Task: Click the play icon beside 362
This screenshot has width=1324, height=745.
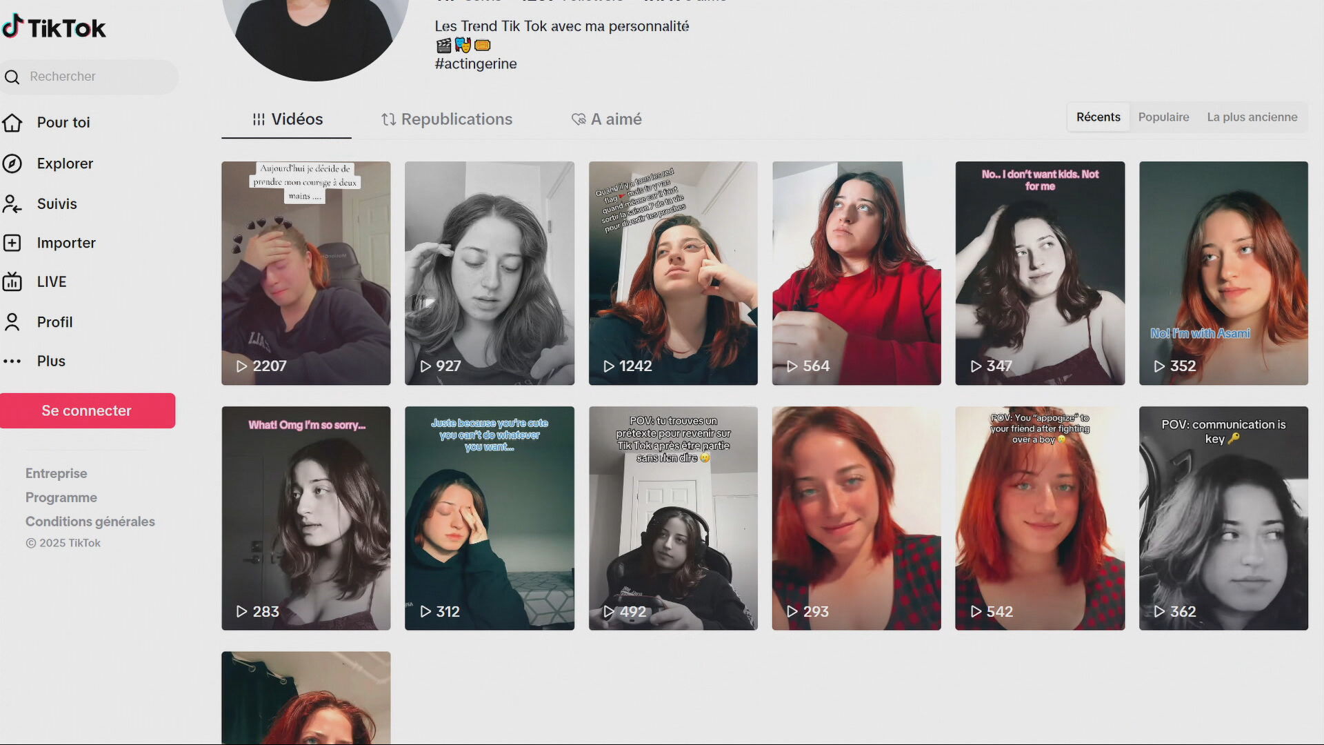Action: (1159, 611)
